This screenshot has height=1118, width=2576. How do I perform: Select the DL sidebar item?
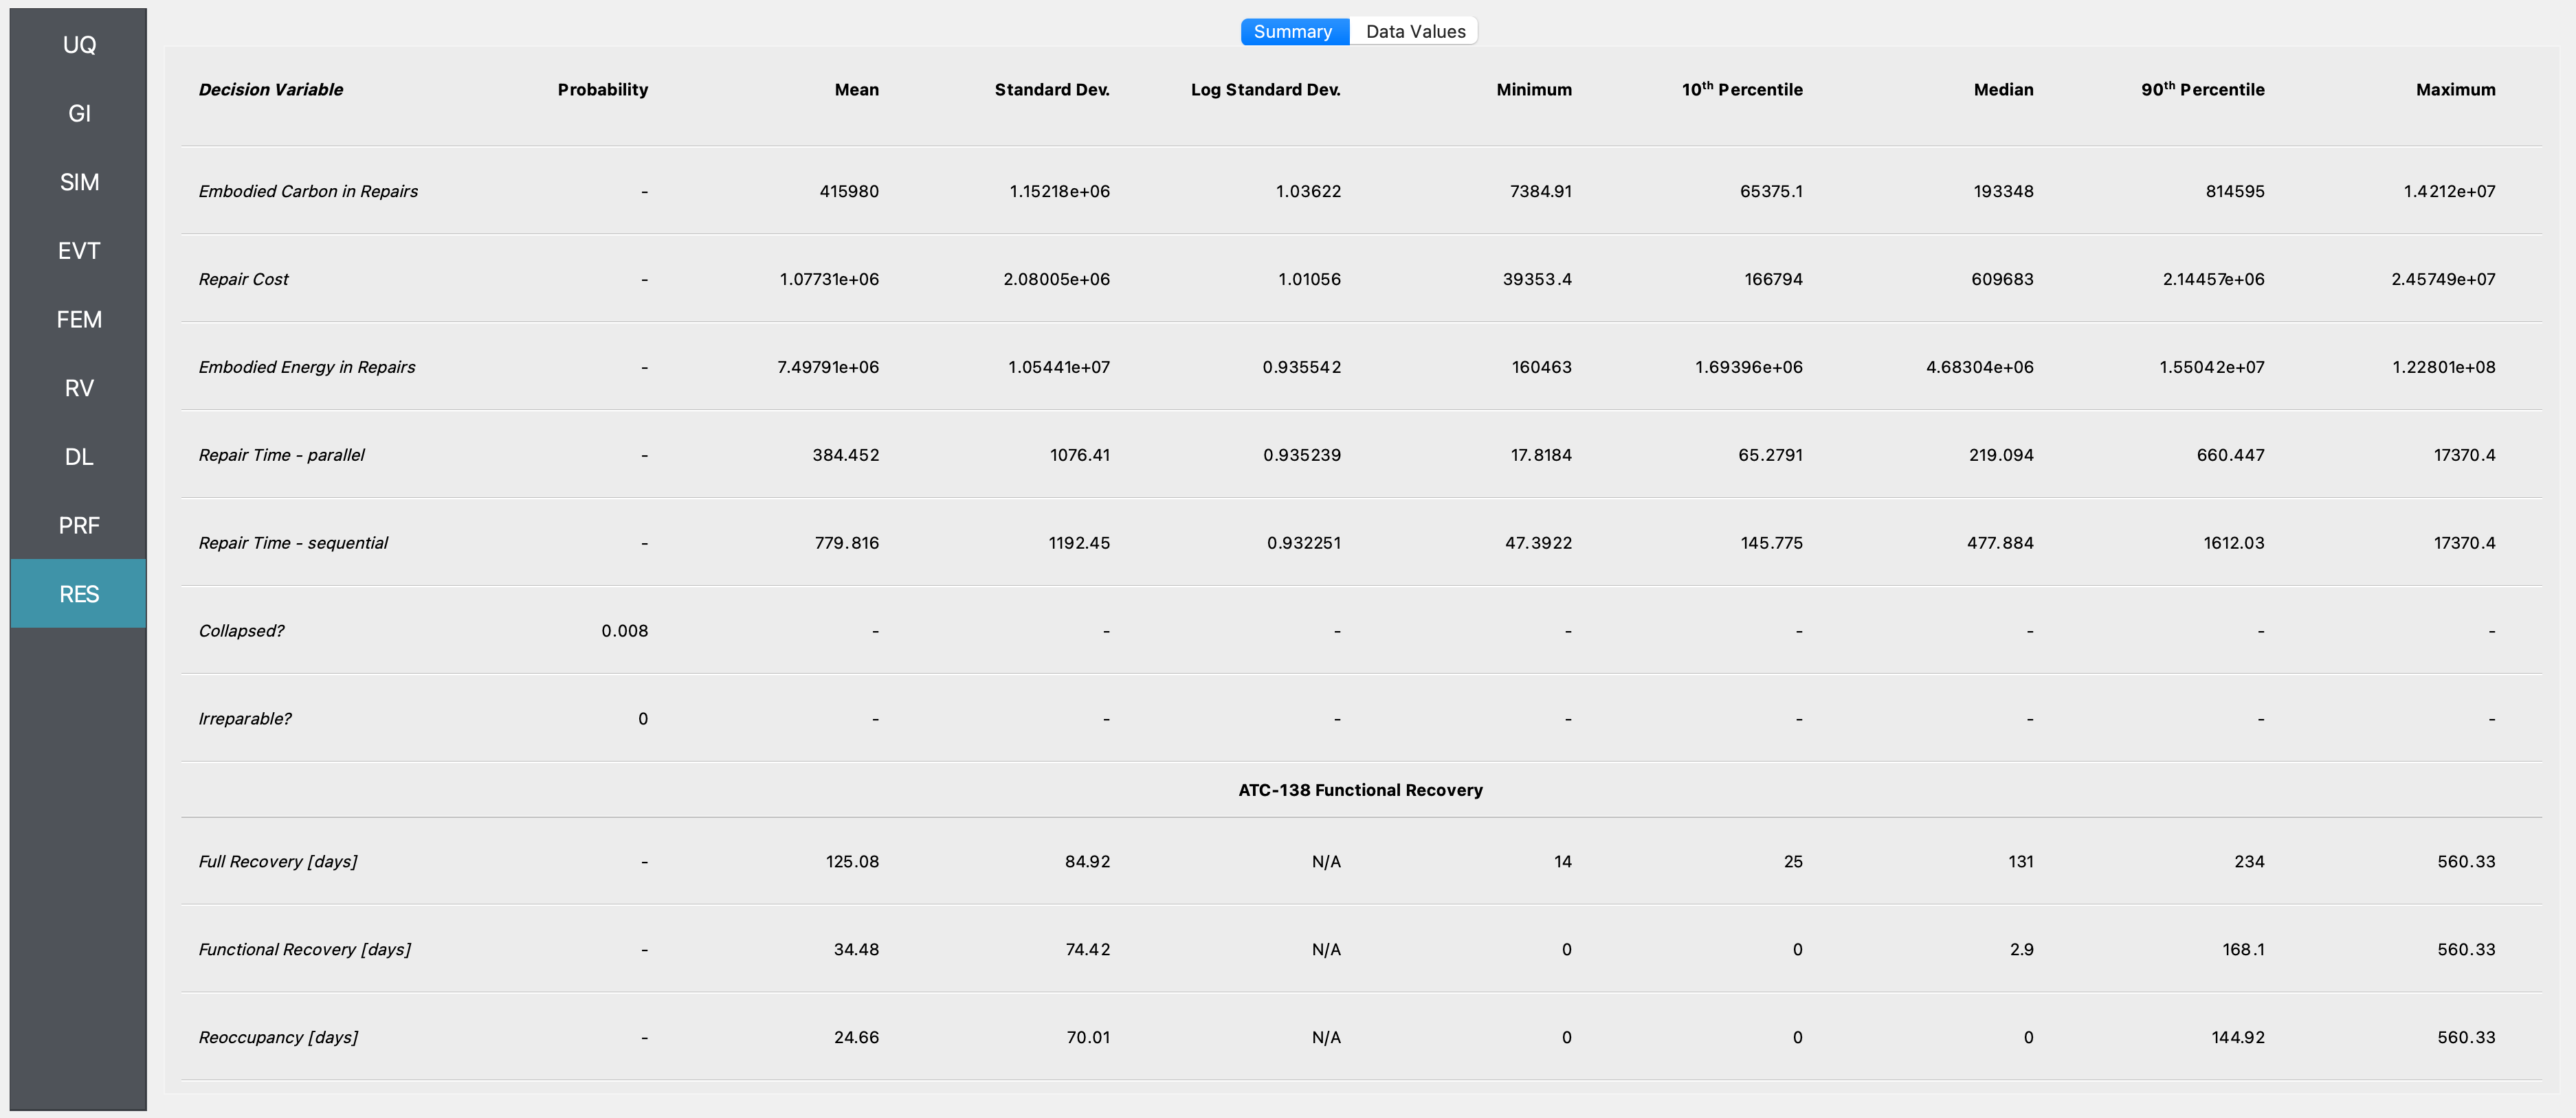tap(79, 457)
